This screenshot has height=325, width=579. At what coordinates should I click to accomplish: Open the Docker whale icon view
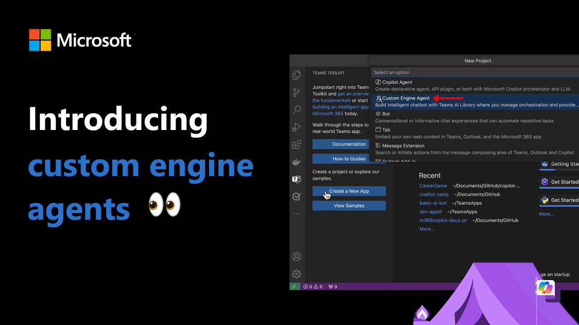coord(296,162)
